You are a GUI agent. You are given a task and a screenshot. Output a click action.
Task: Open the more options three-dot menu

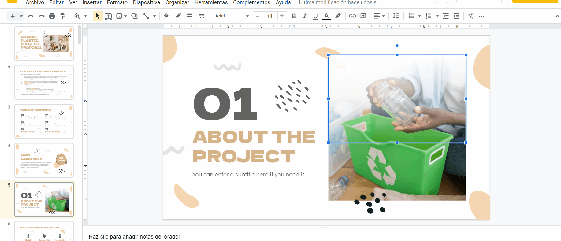pos(481,16)
